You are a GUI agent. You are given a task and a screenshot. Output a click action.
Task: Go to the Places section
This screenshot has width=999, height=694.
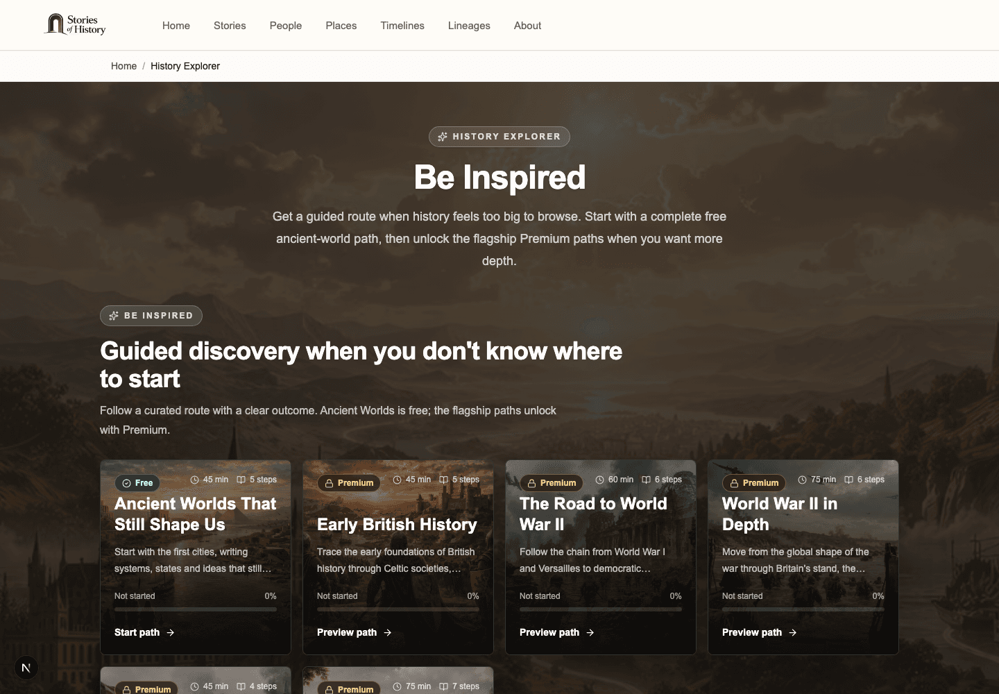341,26
